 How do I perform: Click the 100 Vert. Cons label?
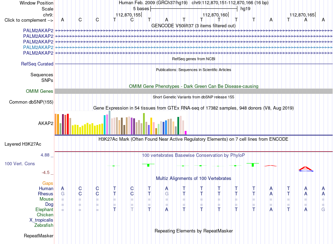tap(20, 163)
